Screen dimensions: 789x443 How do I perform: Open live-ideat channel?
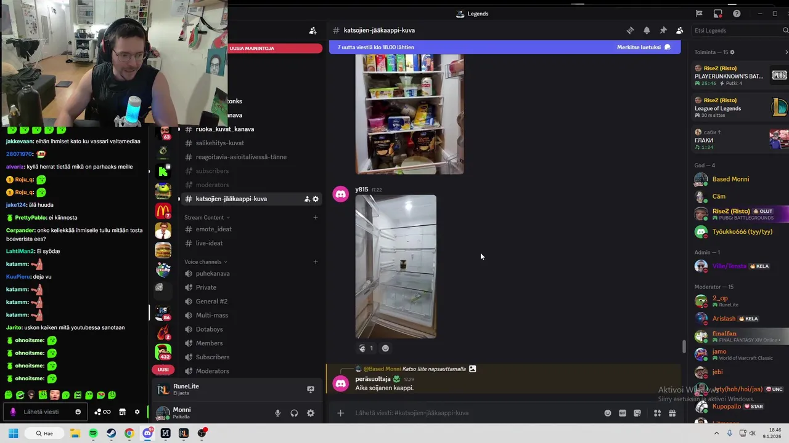pyautogui.click(x=209, y=243)
